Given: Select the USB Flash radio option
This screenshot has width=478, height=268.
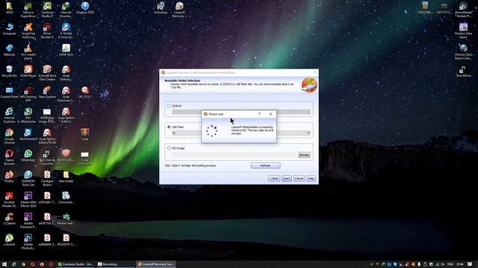Looking at the screenshot, I should [169, 127].
